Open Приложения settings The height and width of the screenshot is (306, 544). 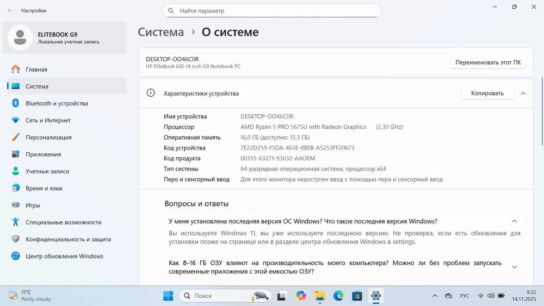point(66,154)
